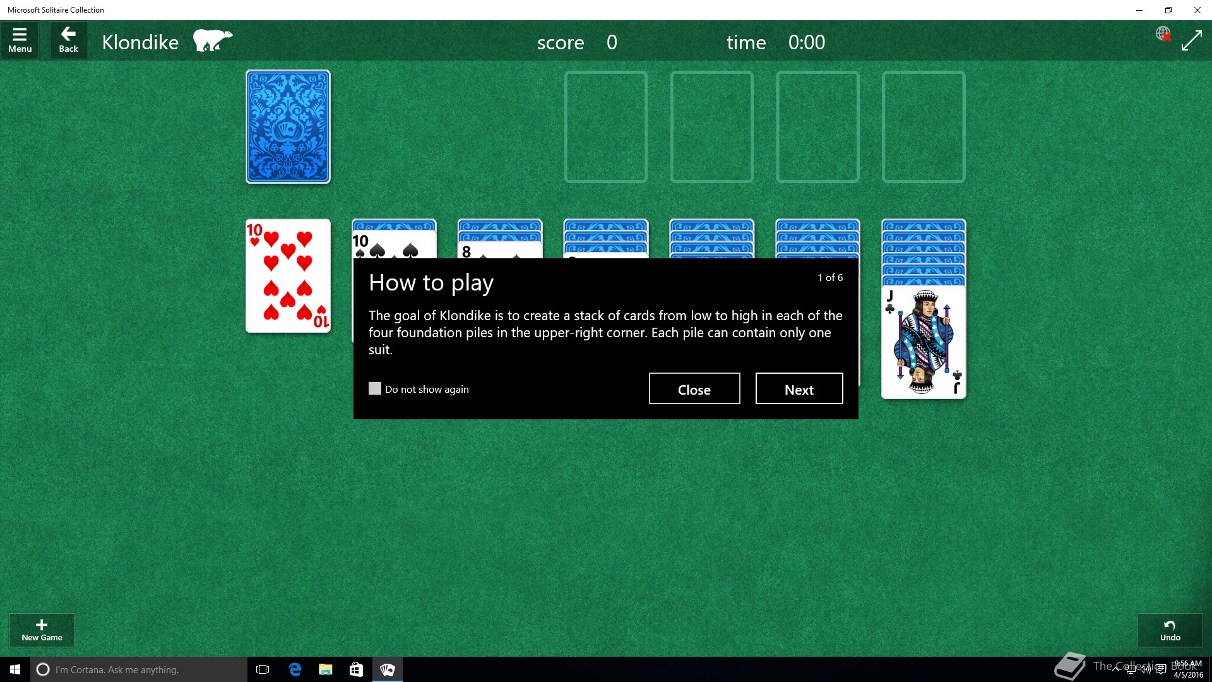Click the time 0:00 display
Viewport: 1212px width, 682px height.
807,42
